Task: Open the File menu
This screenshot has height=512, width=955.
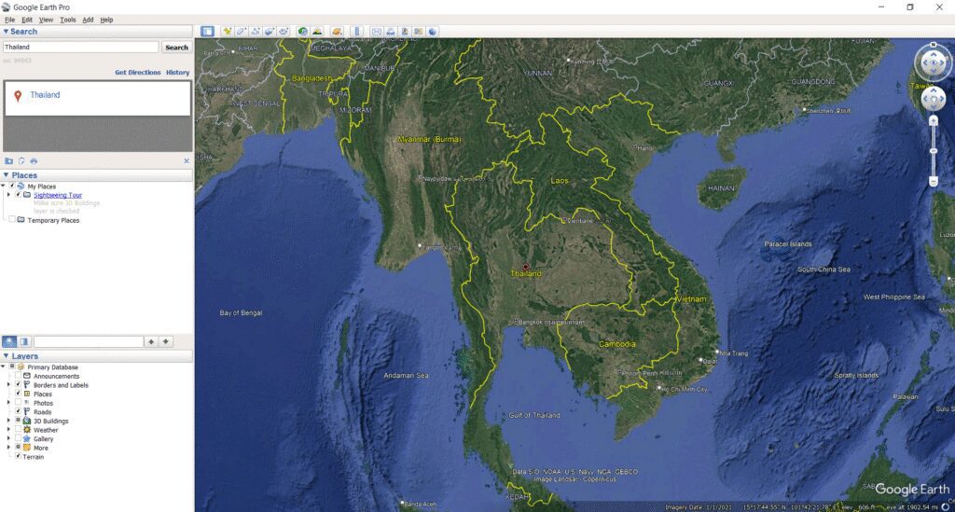Action: [x=9, y=20]
